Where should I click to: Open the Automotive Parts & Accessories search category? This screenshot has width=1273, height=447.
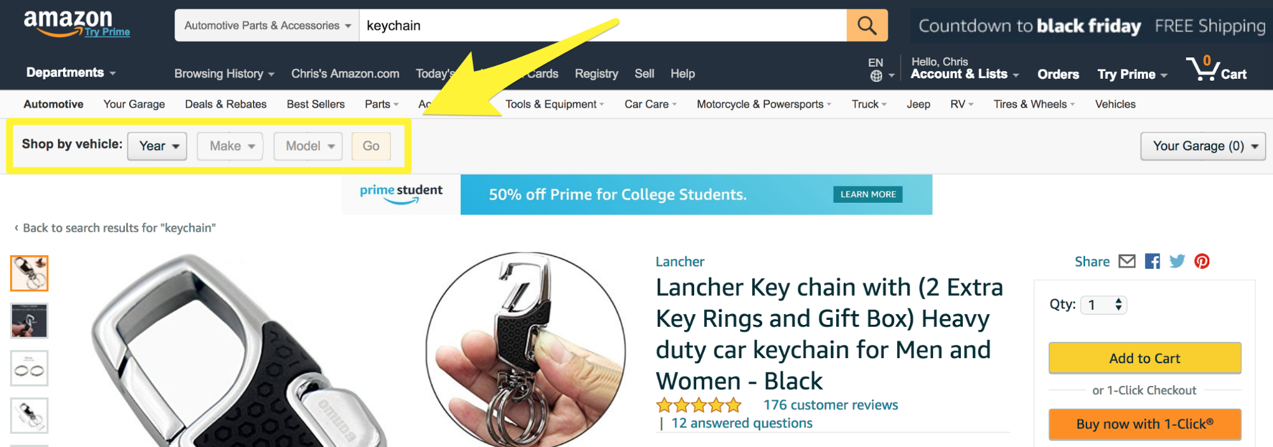point(267,25)
